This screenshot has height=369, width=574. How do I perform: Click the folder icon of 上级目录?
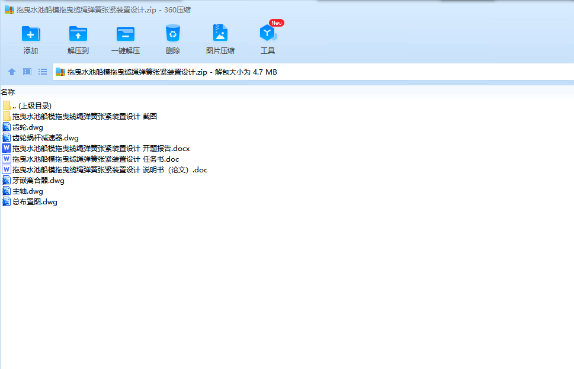tap(7, 106)
